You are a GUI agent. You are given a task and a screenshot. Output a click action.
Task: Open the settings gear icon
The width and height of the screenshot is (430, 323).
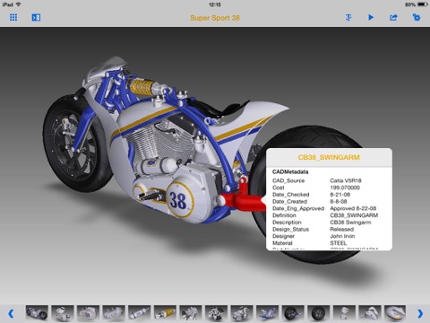[417, 17]
